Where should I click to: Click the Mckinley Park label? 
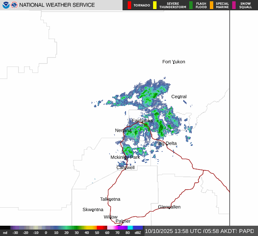[125, 157]
